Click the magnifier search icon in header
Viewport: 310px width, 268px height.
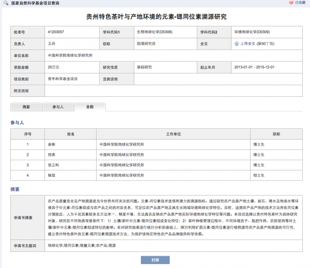click(6, 3)
